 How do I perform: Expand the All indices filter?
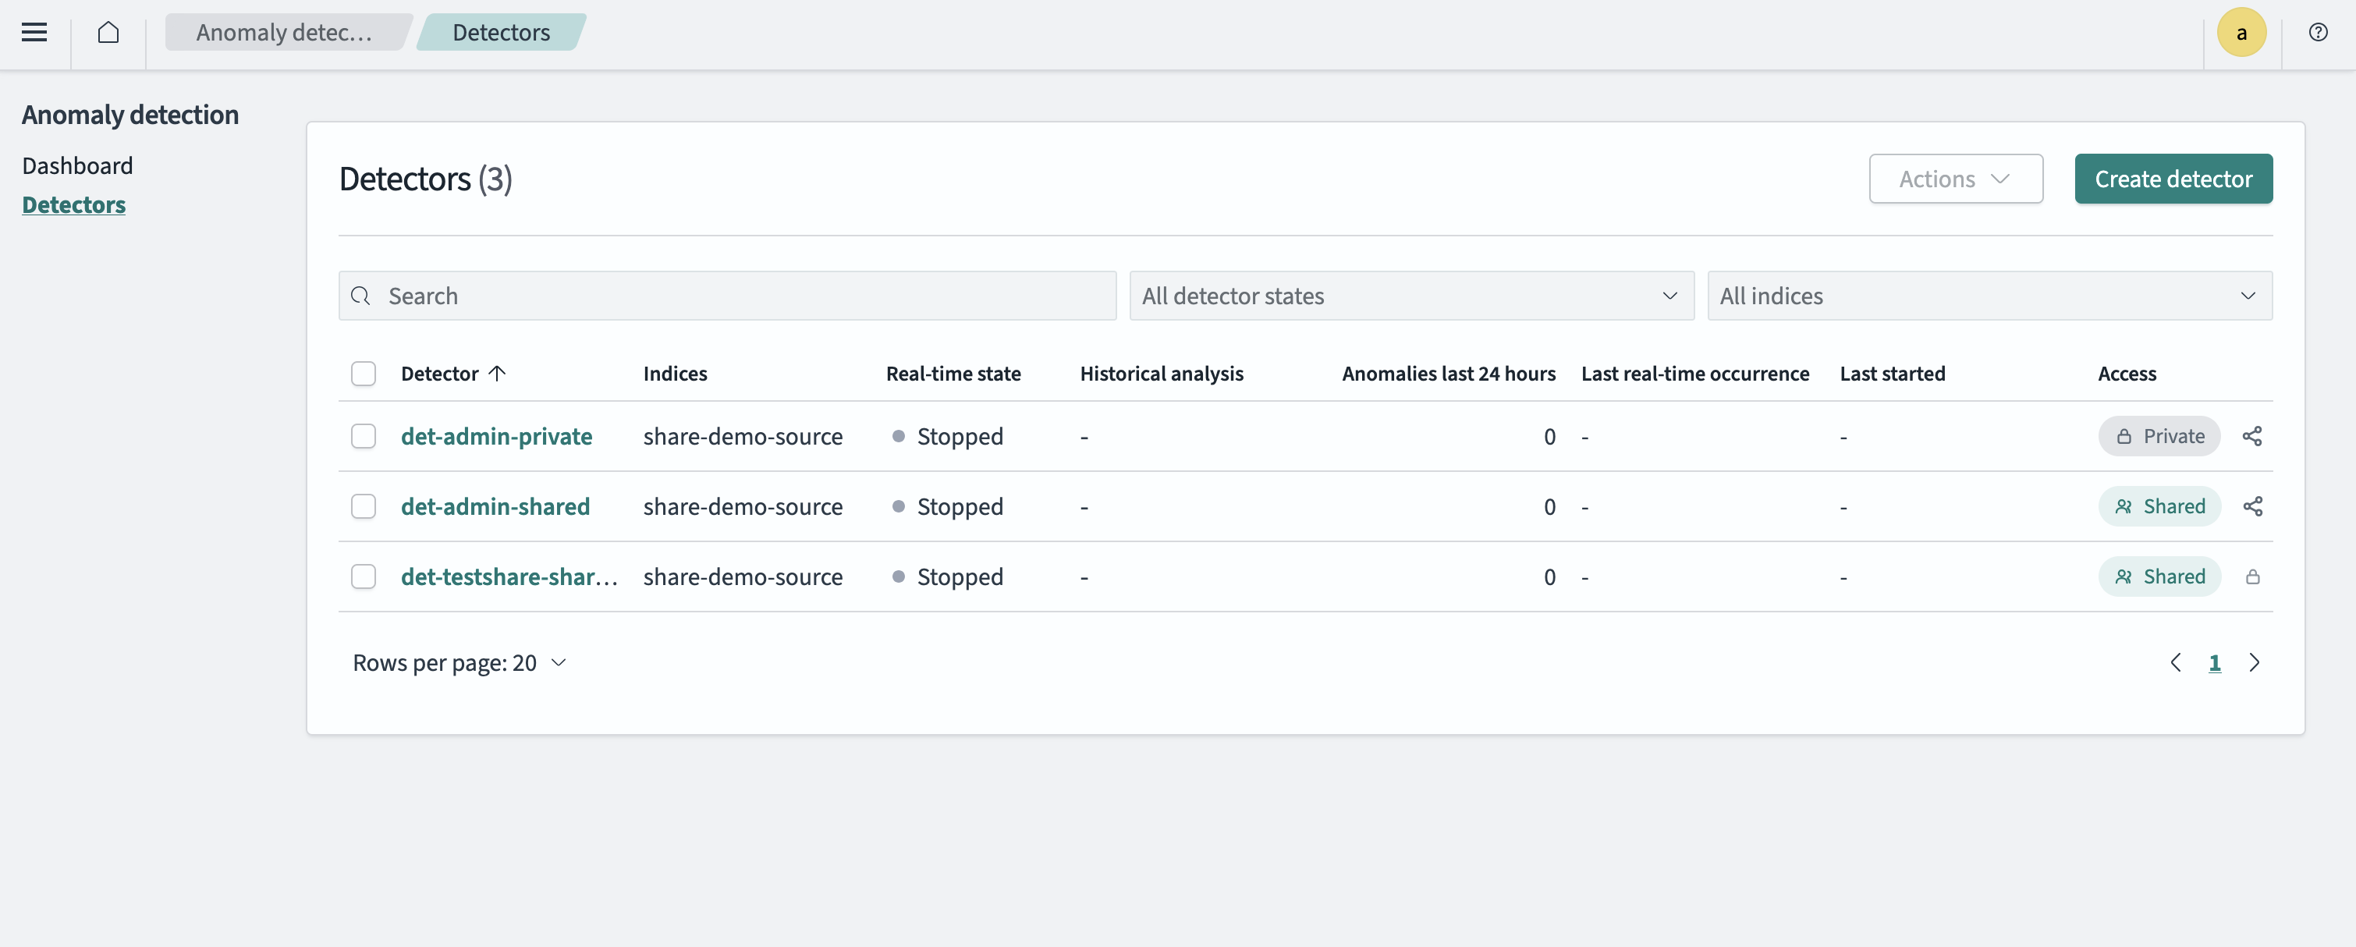click(x=1989, y=296)
